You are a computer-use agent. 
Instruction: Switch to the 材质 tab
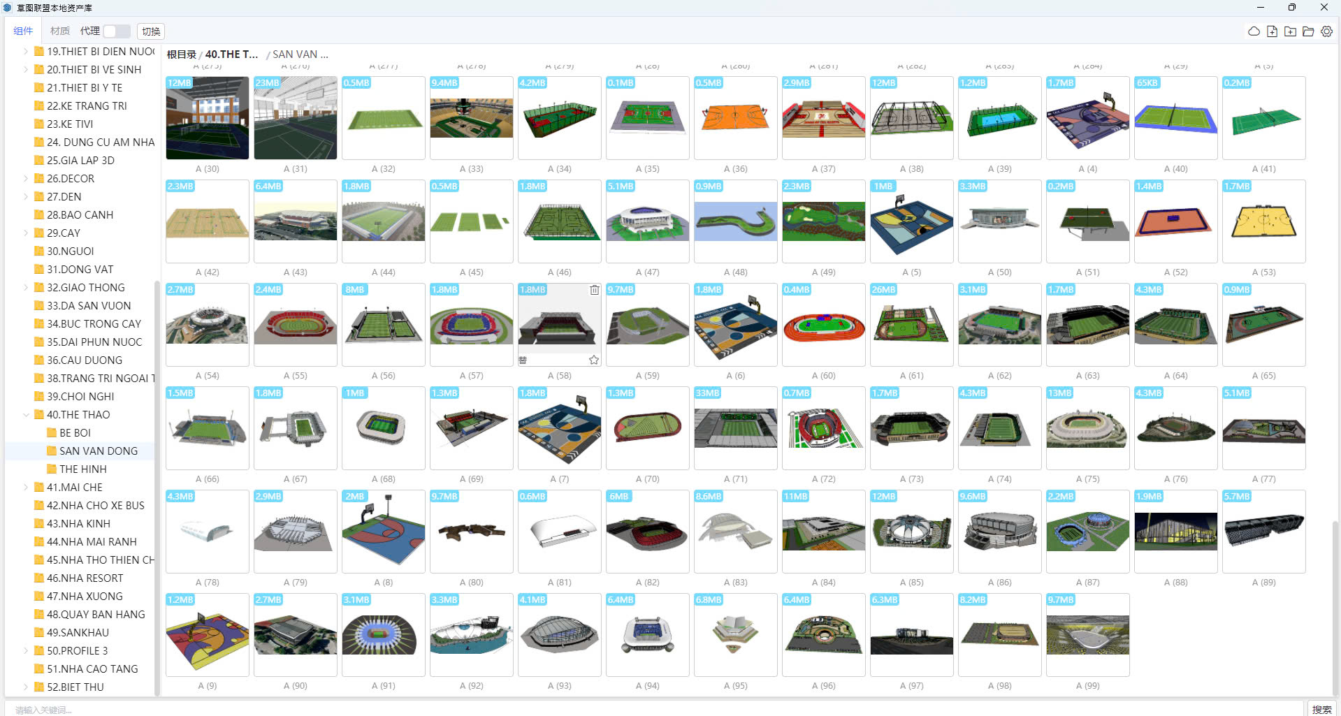(x=60, y=31)
